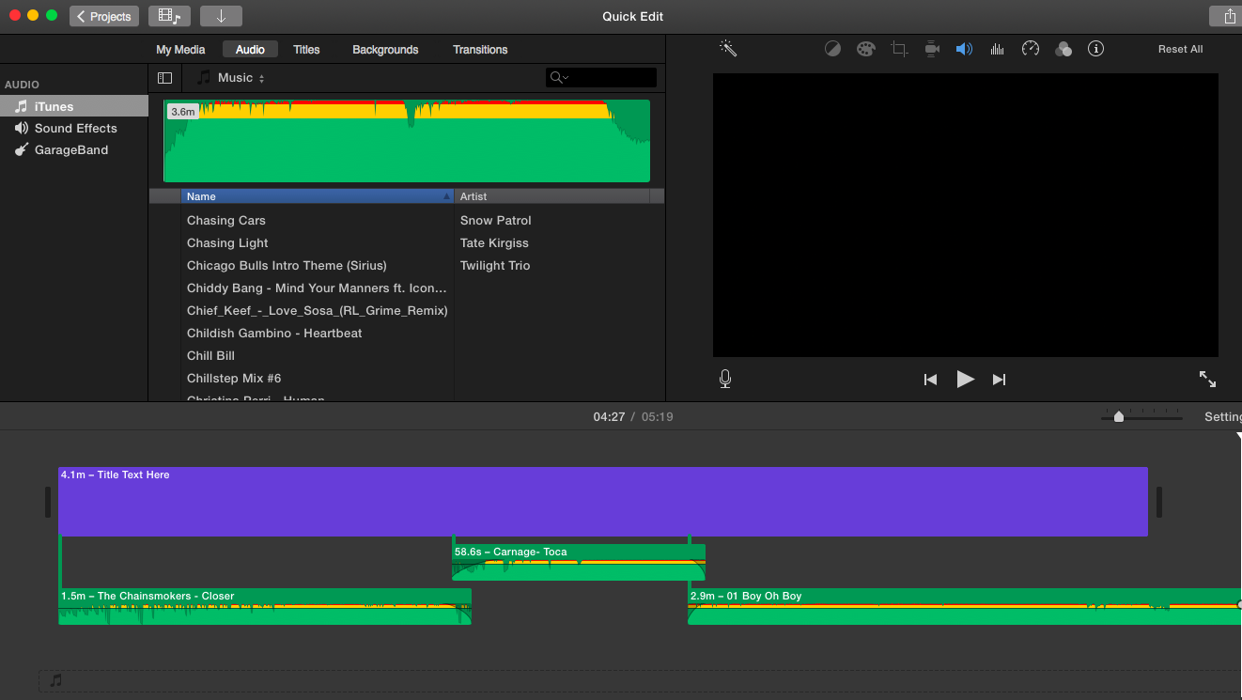Adjust the timeline zoom slider
The width and height of the screenshot is (1242, 700).
(1118, 416)
